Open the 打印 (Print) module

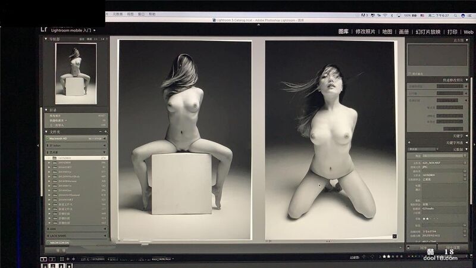click(452, 32)
